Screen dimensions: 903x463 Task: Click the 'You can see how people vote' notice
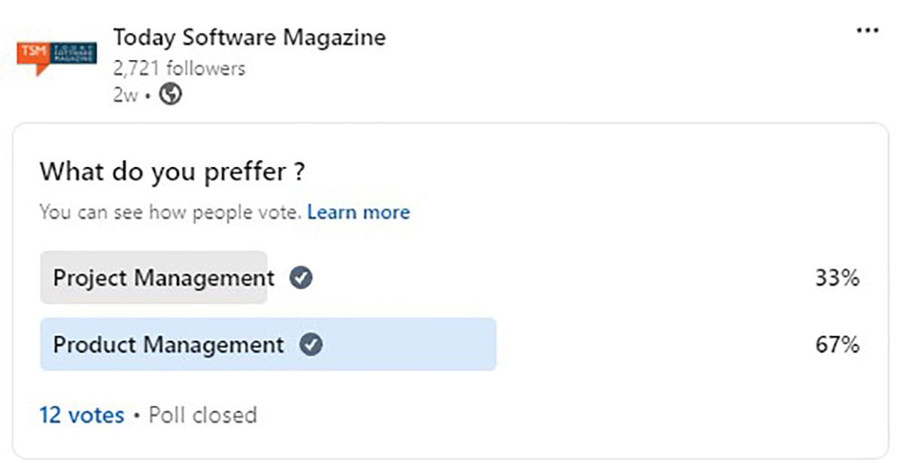170,213
